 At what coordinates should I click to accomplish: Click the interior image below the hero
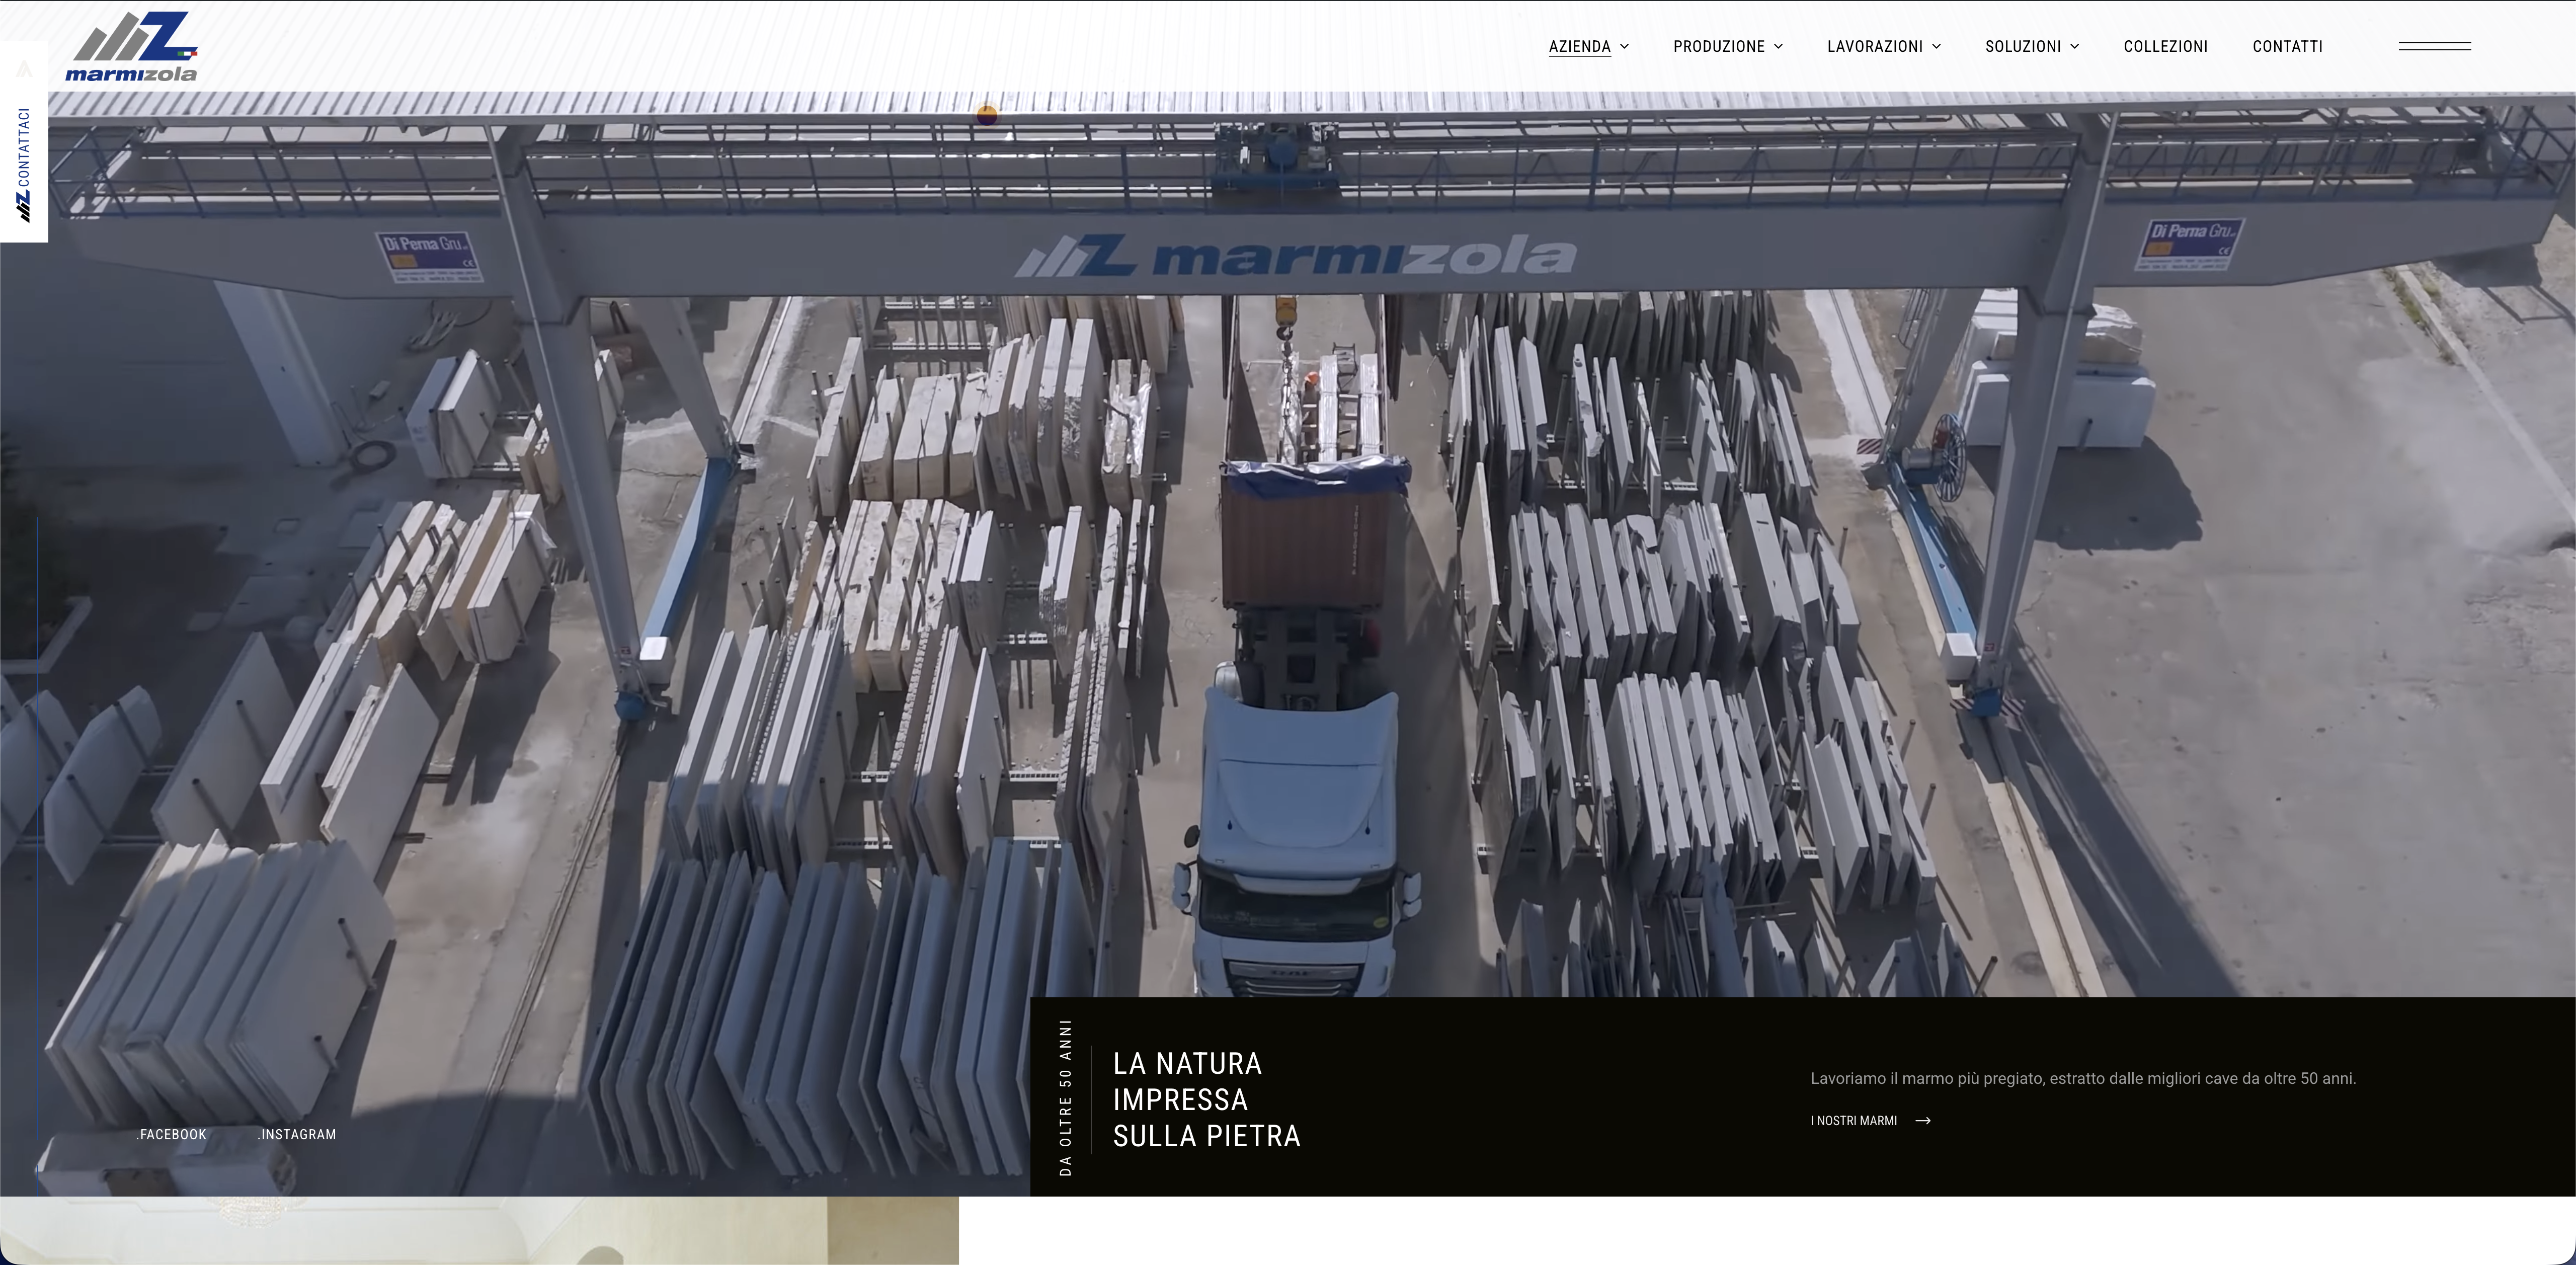pos(478,1232)
